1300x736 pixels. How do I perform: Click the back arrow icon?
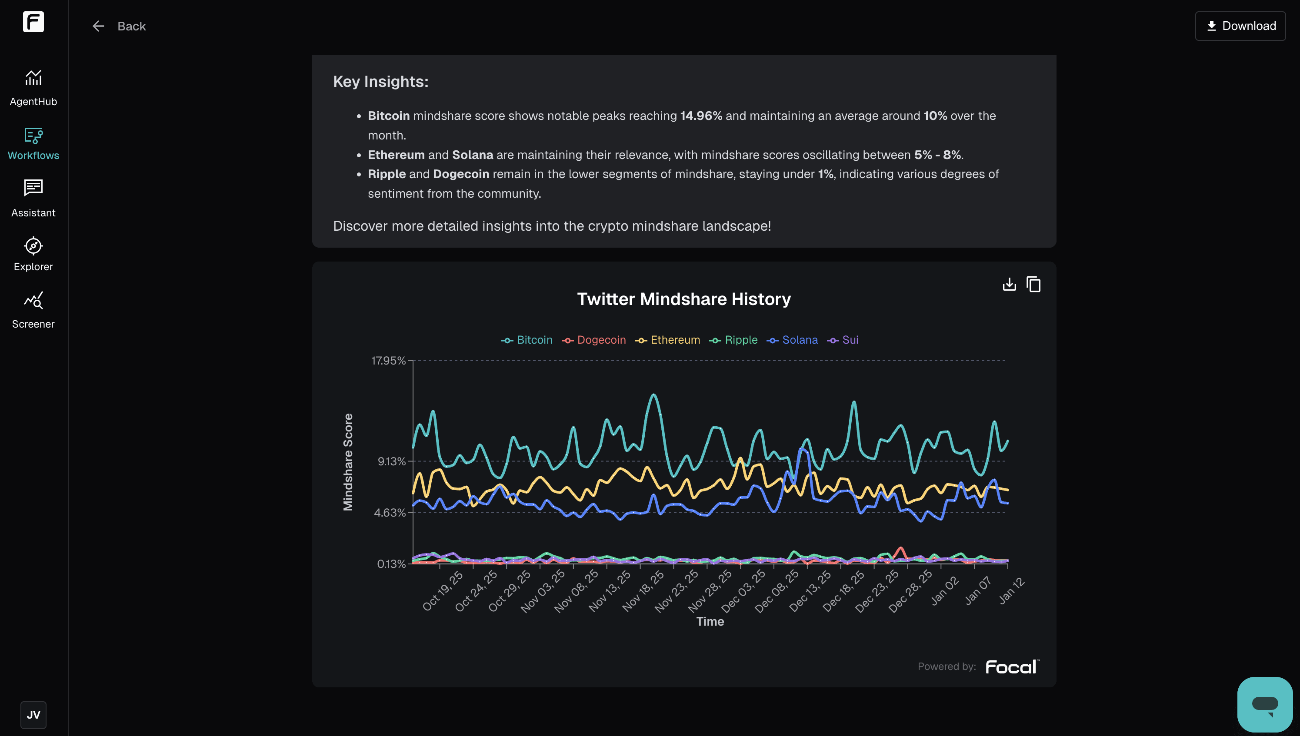pyautogui.click(x=98, y=26)
